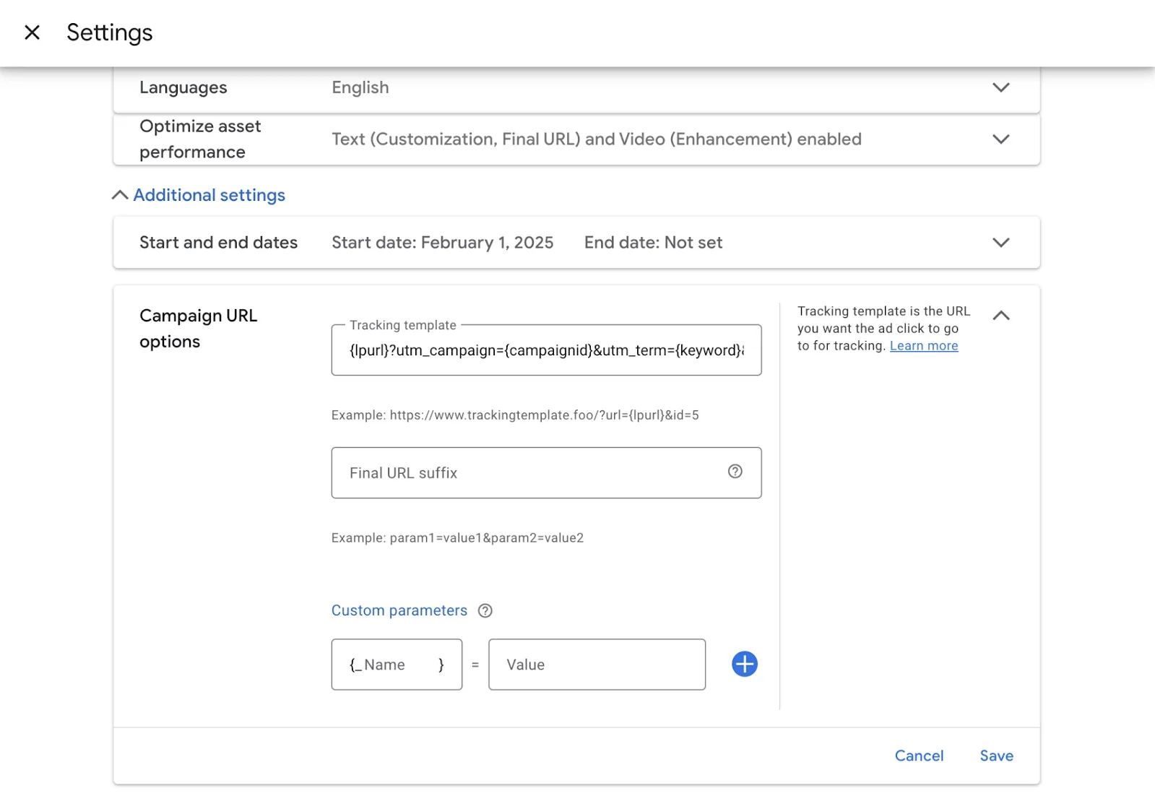Click English language value
This screenshot has width=1155, height=796.
coord(360,88)
